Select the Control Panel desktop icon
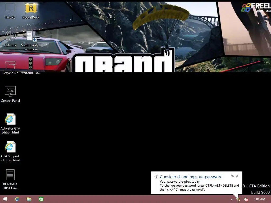Viewport: 271px width, 203px height. [10, 94]
